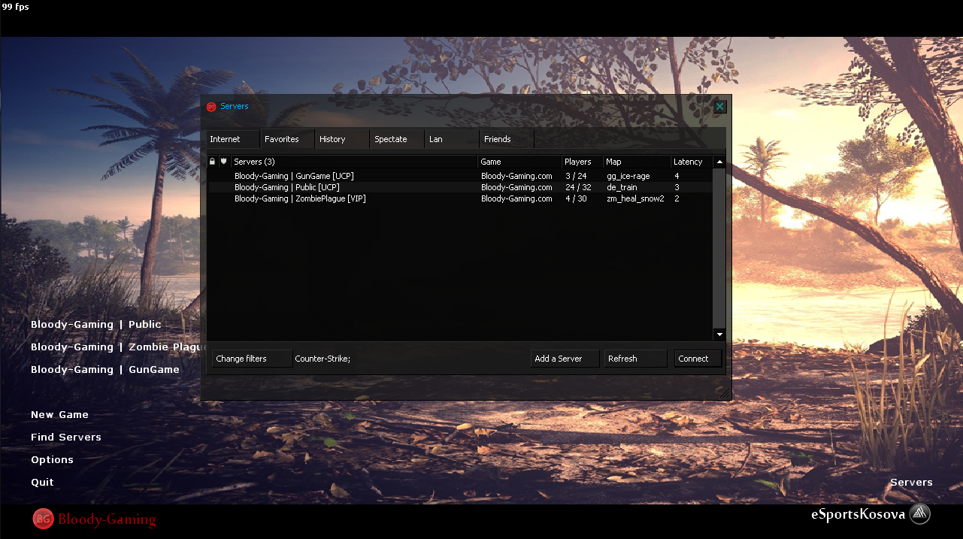Click the red Servers window logo icon

[x=211, y=107]
